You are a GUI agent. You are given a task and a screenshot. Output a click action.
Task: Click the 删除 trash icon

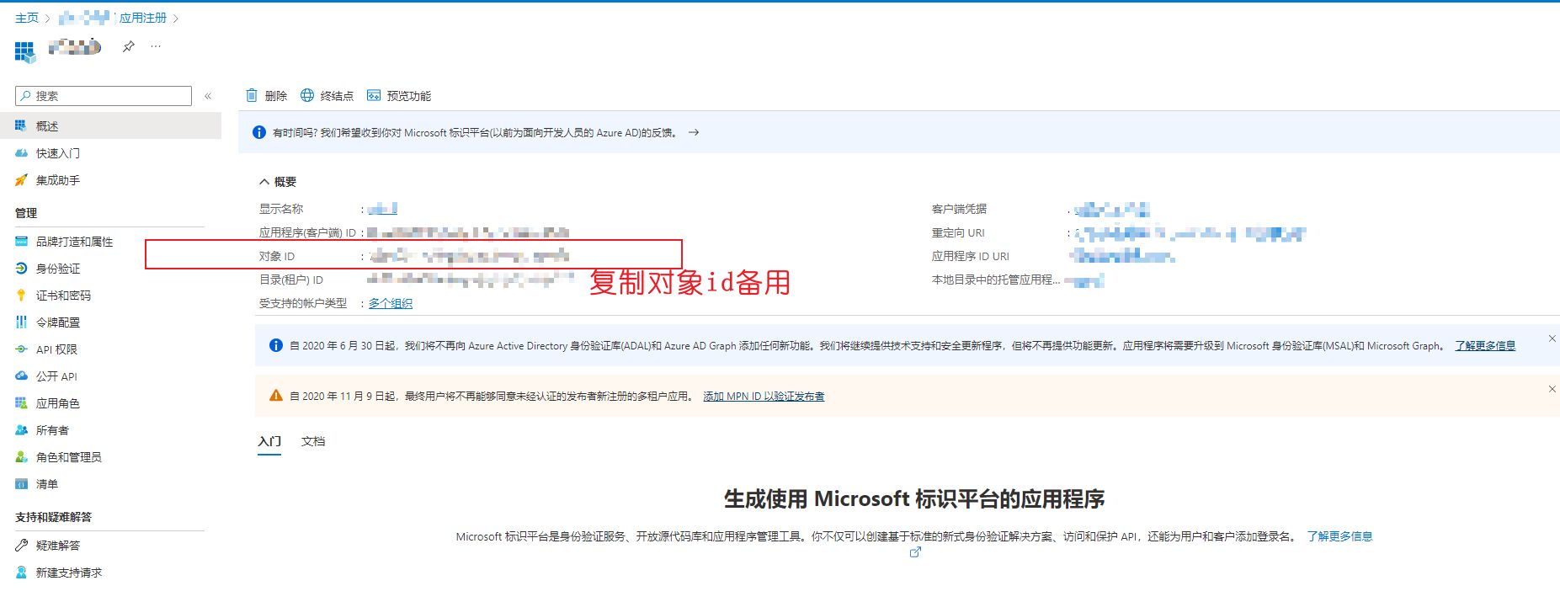pyautogui.click(x=252, y=95)
